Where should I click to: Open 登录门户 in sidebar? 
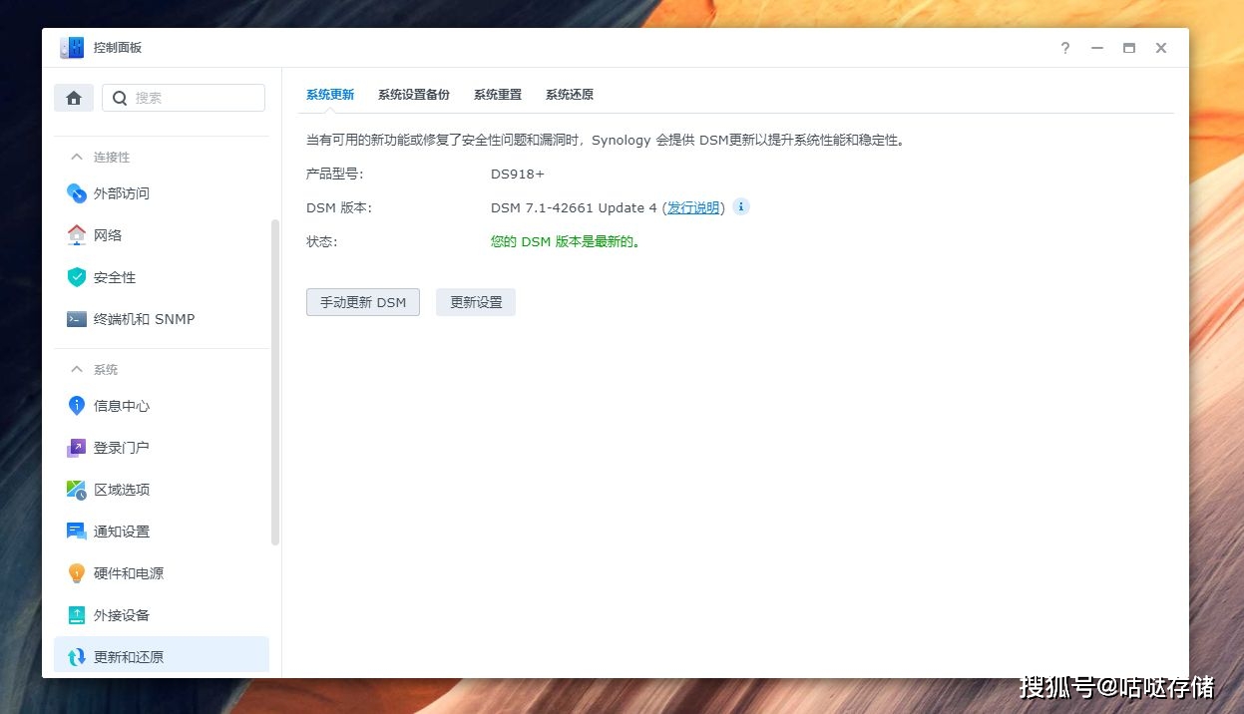162,448
